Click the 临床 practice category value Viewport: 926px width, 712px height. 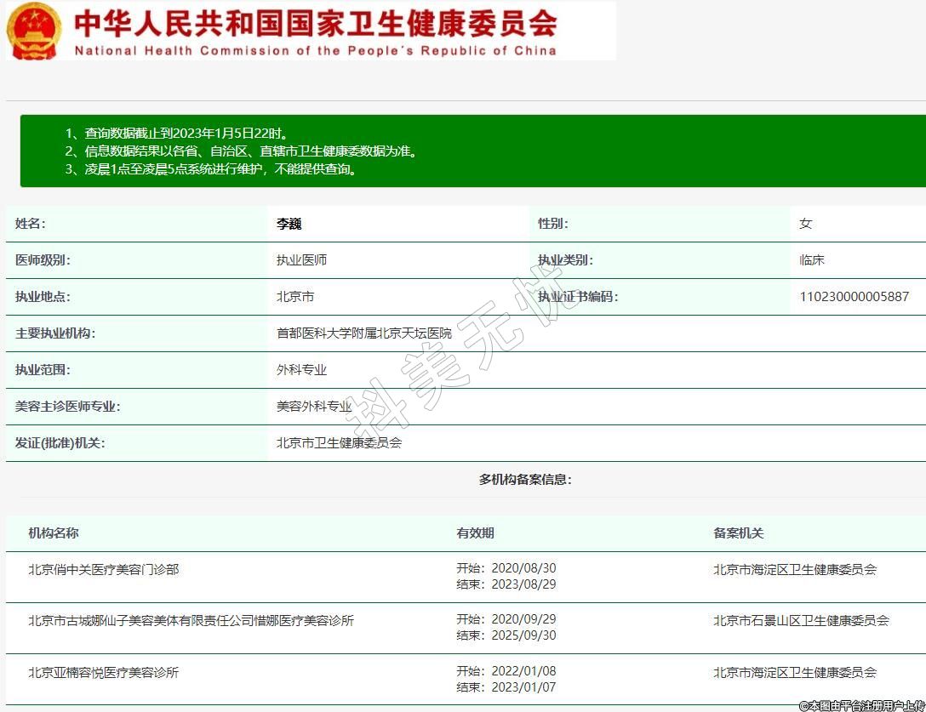coord(812,260)
